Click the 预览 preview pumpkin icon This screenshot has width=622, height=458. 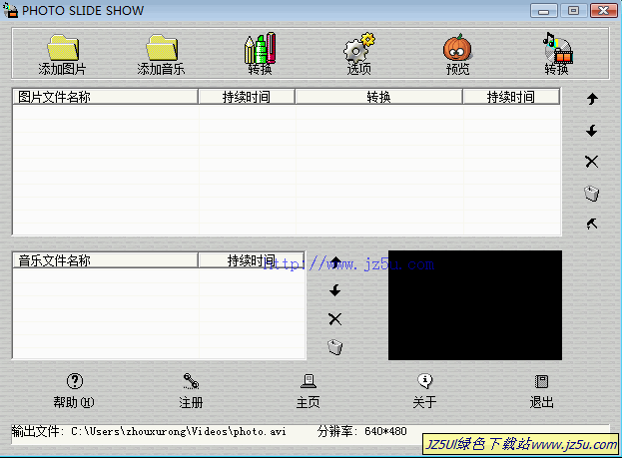457,48
